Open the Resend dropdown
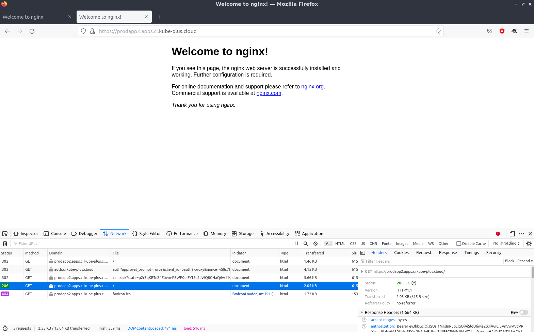534x332 pixels. coord(525,261)
